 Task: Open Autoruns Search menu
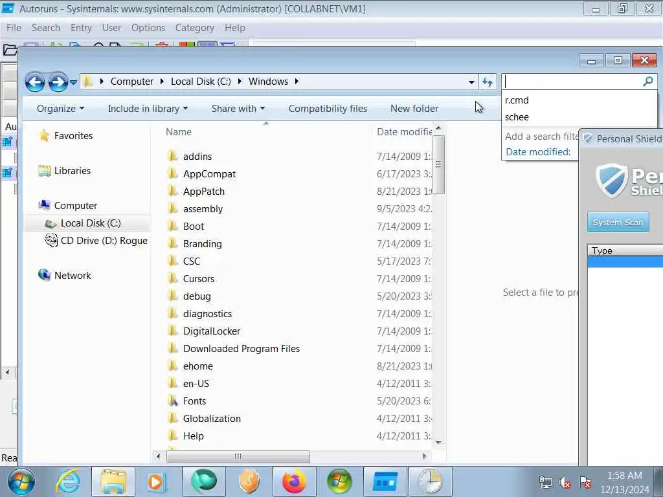pos(46,28)
